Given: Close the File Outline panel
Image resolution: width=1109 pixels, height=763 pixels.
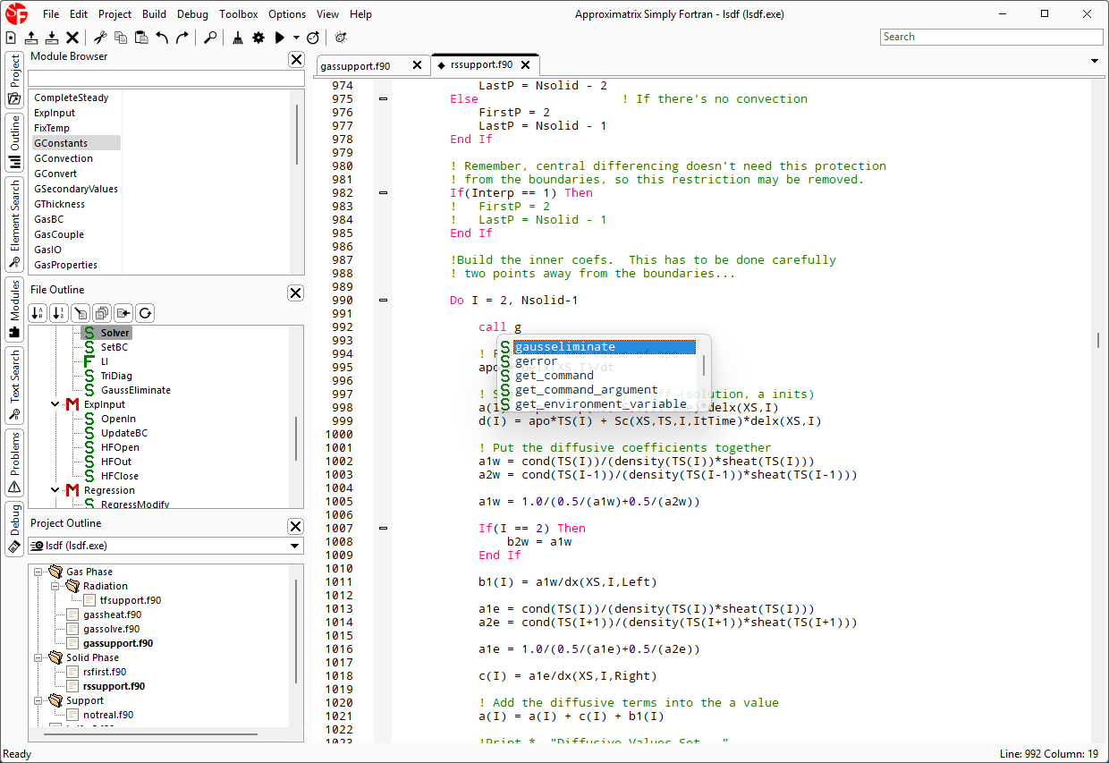Looking at the screenshot, I should click(296, 292).
